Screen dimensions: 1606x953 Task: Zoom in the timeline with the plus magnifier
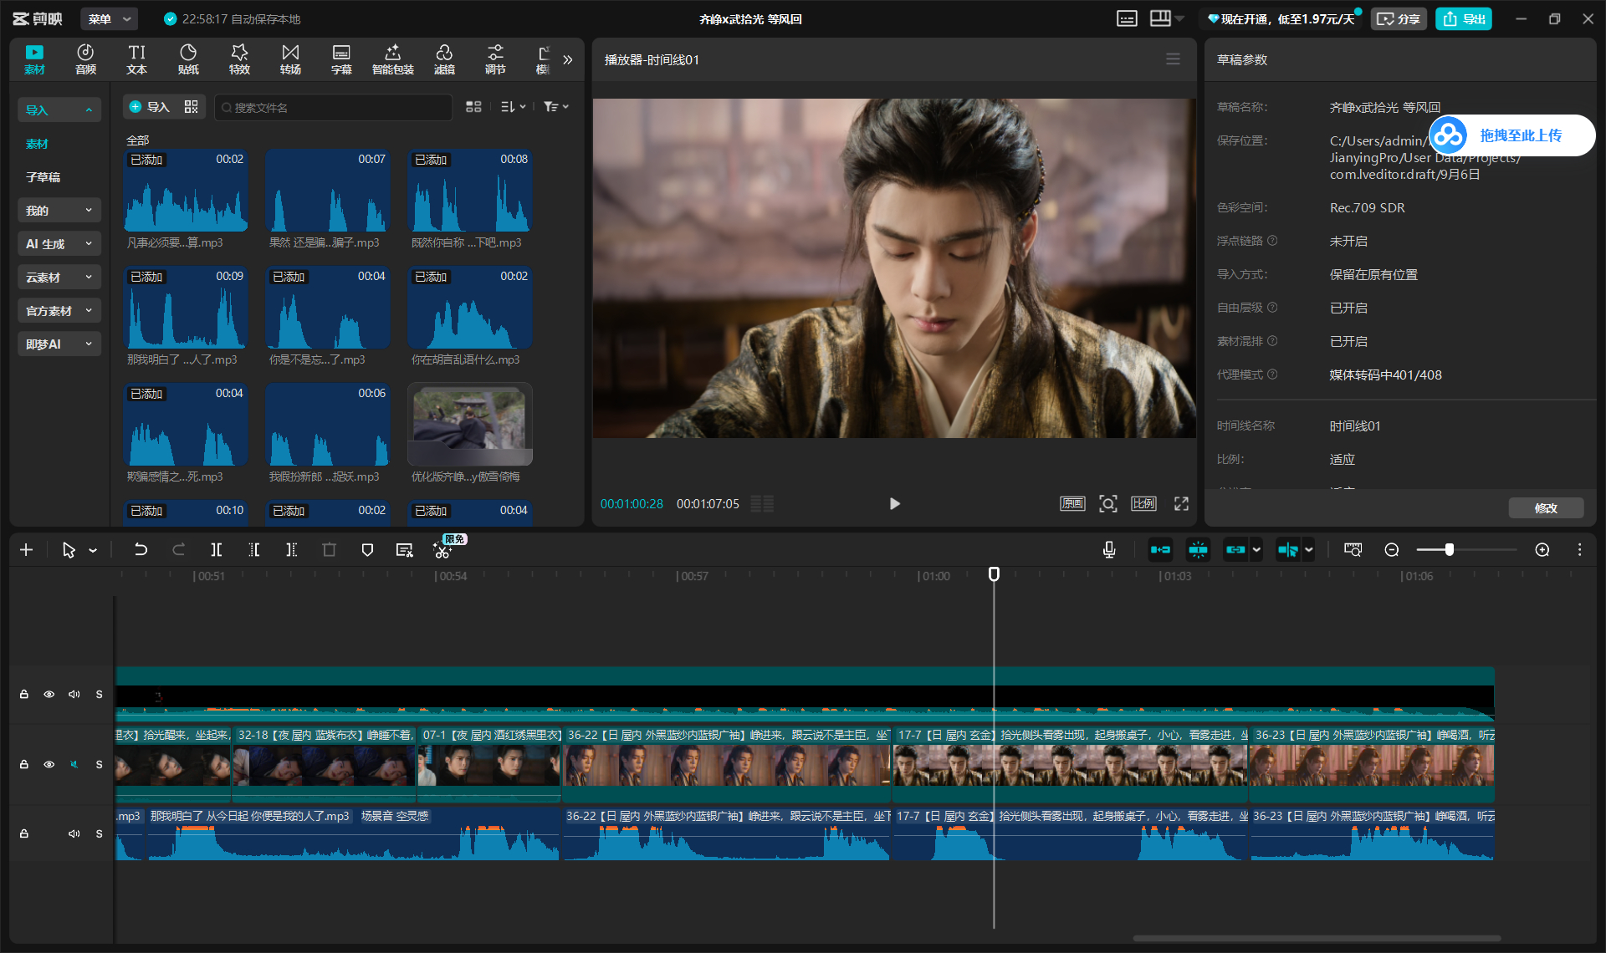(1542, 550)
